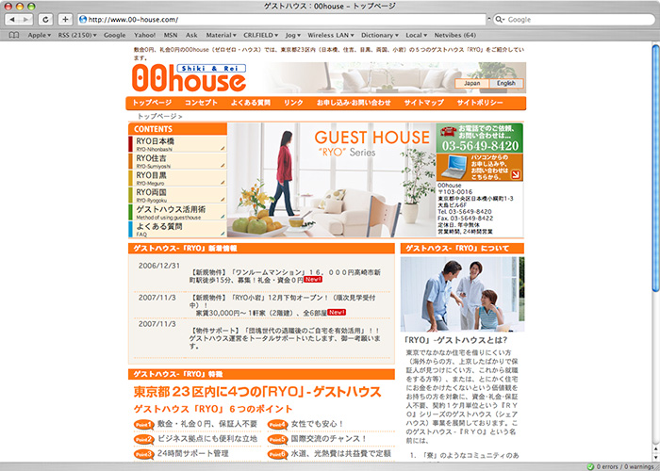Open the お申し込み・お問い合わせ navigation tab
This screenshot has height=471, width=660.
(354, 103)
